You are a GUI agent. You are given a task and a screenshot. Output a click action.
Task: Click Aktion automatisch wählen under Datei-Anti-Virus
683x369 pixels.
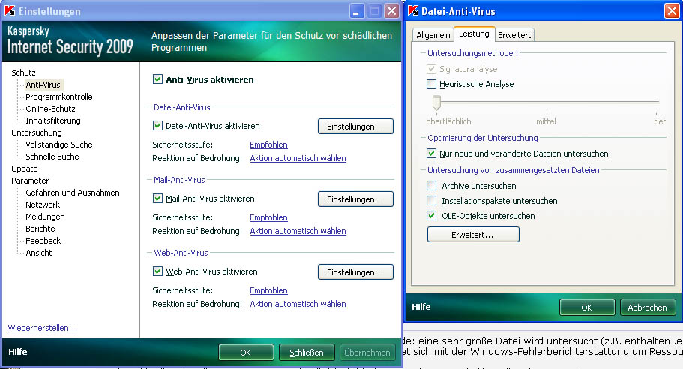coord(298,158)
